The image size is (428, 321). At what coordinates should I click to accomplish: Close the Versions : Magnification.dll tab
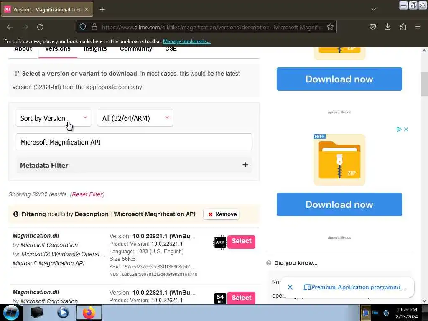[87, 9]
